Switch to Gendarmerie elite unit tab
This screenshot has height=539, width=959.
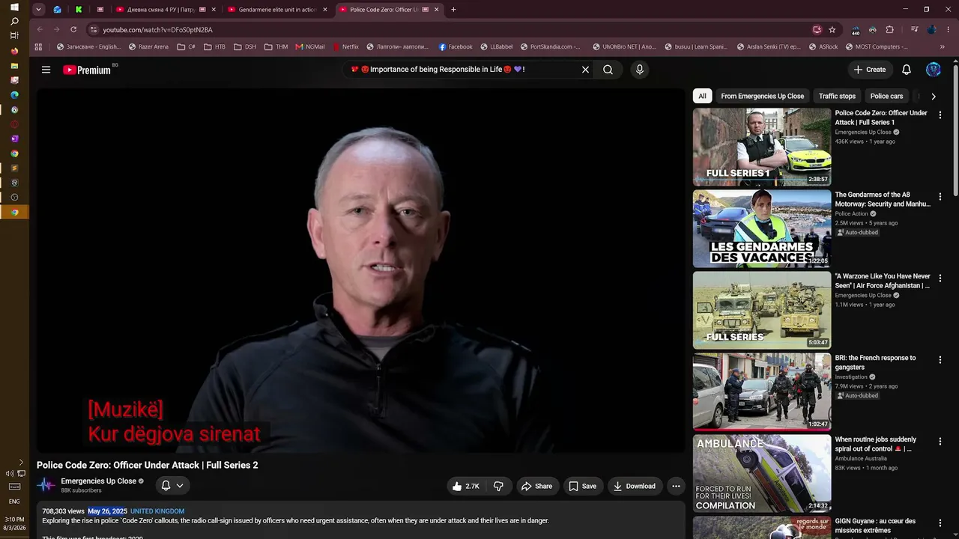click(x=277, y=10)
